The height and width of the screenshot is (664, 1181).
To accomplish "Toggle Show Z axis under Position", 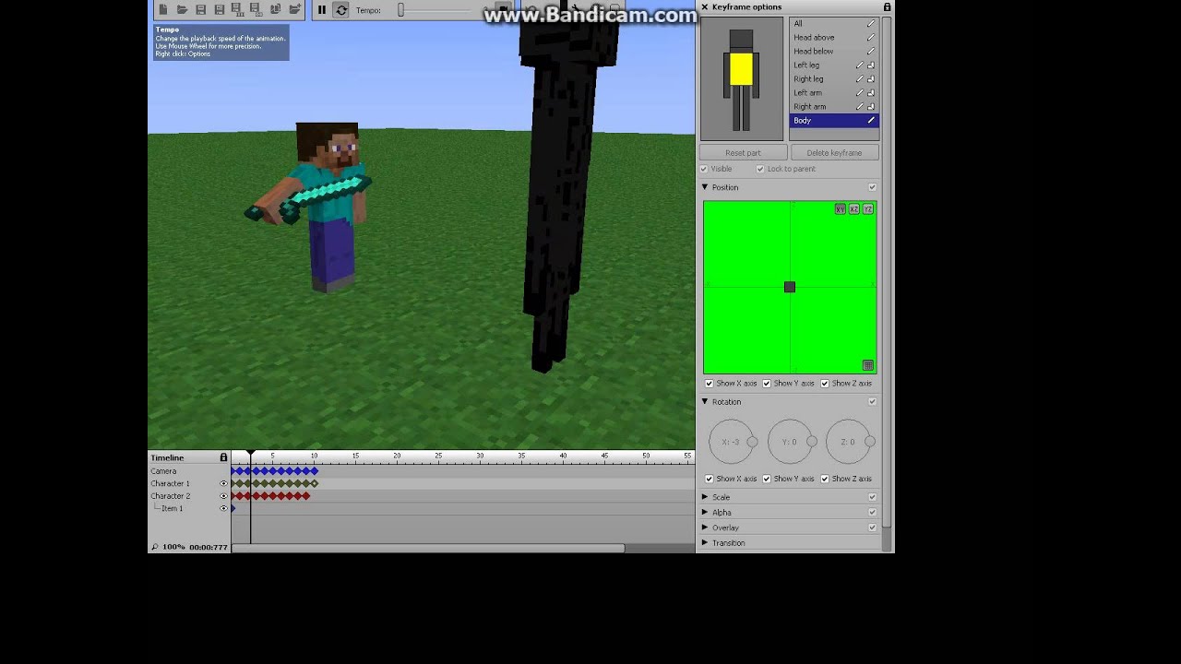I will pyautogui.click(x=825, y=383).
